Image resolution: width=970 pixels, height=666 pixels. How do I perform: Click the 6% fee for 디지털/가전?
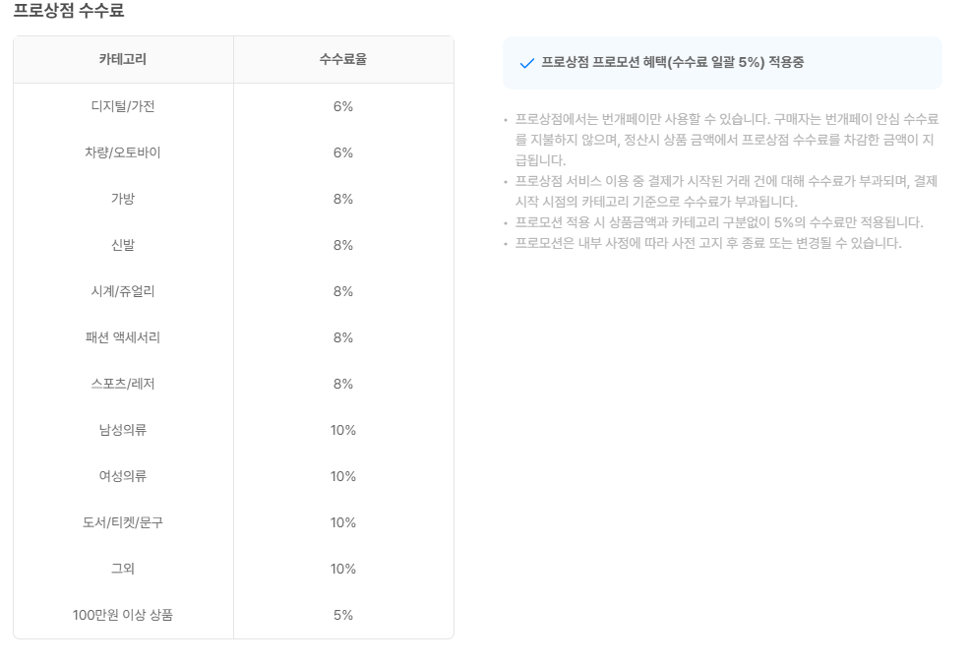tap(343, 106)
